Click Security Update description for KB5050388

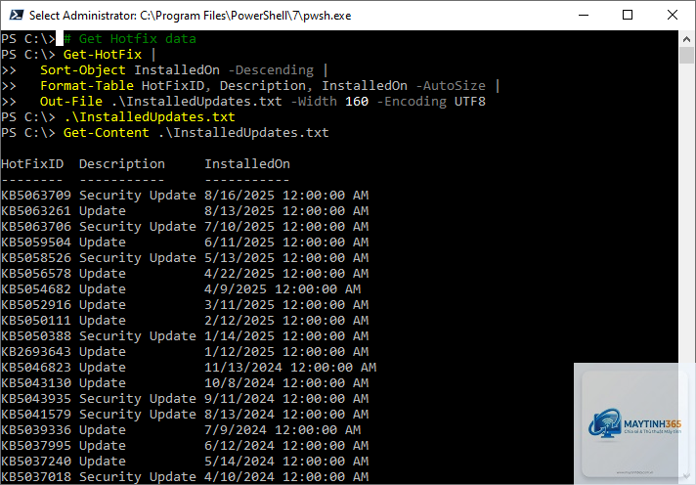pos(138,335)
